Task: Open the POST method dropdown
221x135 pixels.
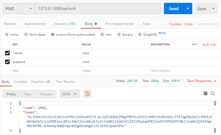Action: click(x=19, y=9)
